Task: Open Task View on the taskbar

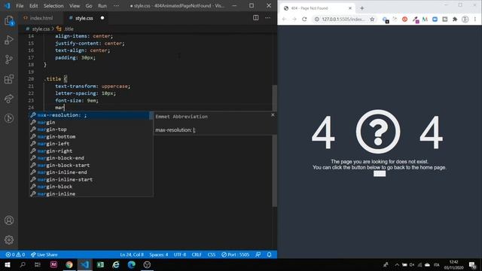Action: 38,264
